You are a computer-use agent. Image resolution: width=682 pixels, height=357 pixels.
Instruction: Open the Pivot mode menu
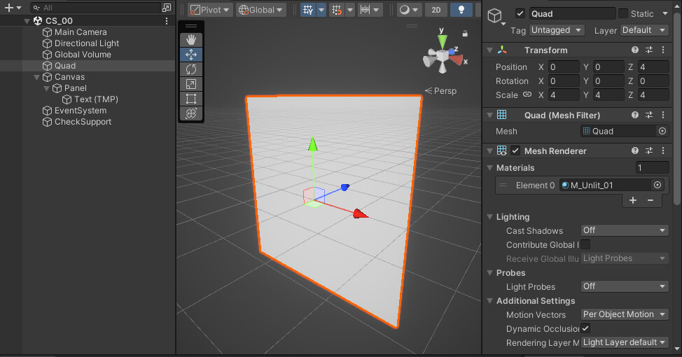coord(210,10)
